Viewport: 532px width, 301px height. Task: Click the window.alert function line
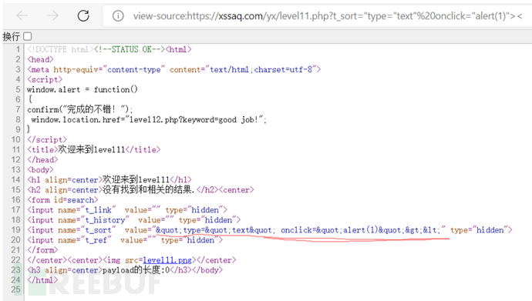click(82, 89)
